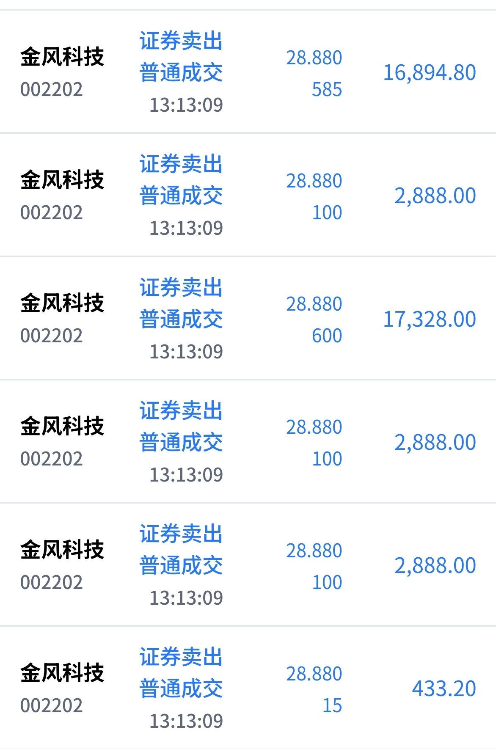Click 13:13:09 timestamp in the 433.20 row
The height and width of the screenshot is (749, 496).
(x=186, y=721)
